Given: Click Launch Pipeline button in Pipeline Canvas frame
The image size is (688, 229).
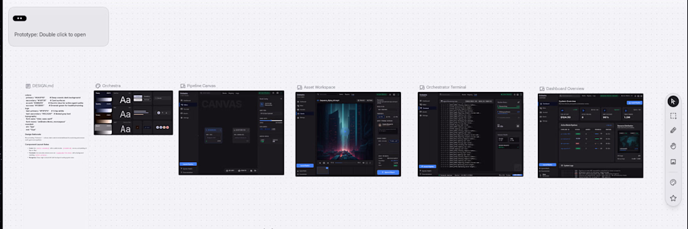Looking at the screenshot, I should [x=188, y=164].
